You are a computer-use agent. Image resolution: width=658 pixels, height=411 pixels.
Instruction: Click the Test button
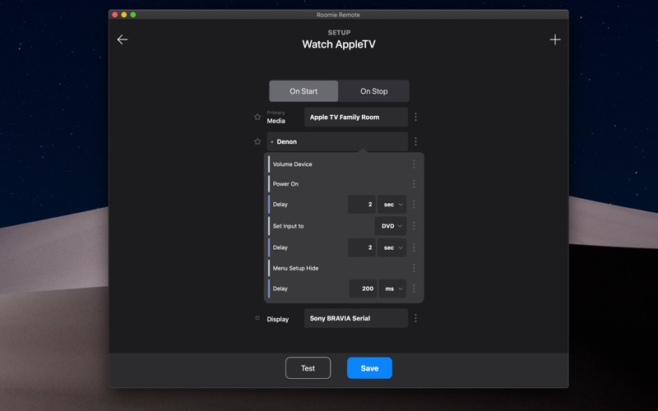[x=308, y=367]
